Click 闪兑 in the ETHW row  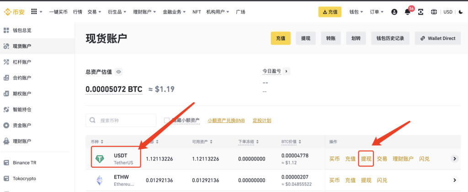(382, 180)
